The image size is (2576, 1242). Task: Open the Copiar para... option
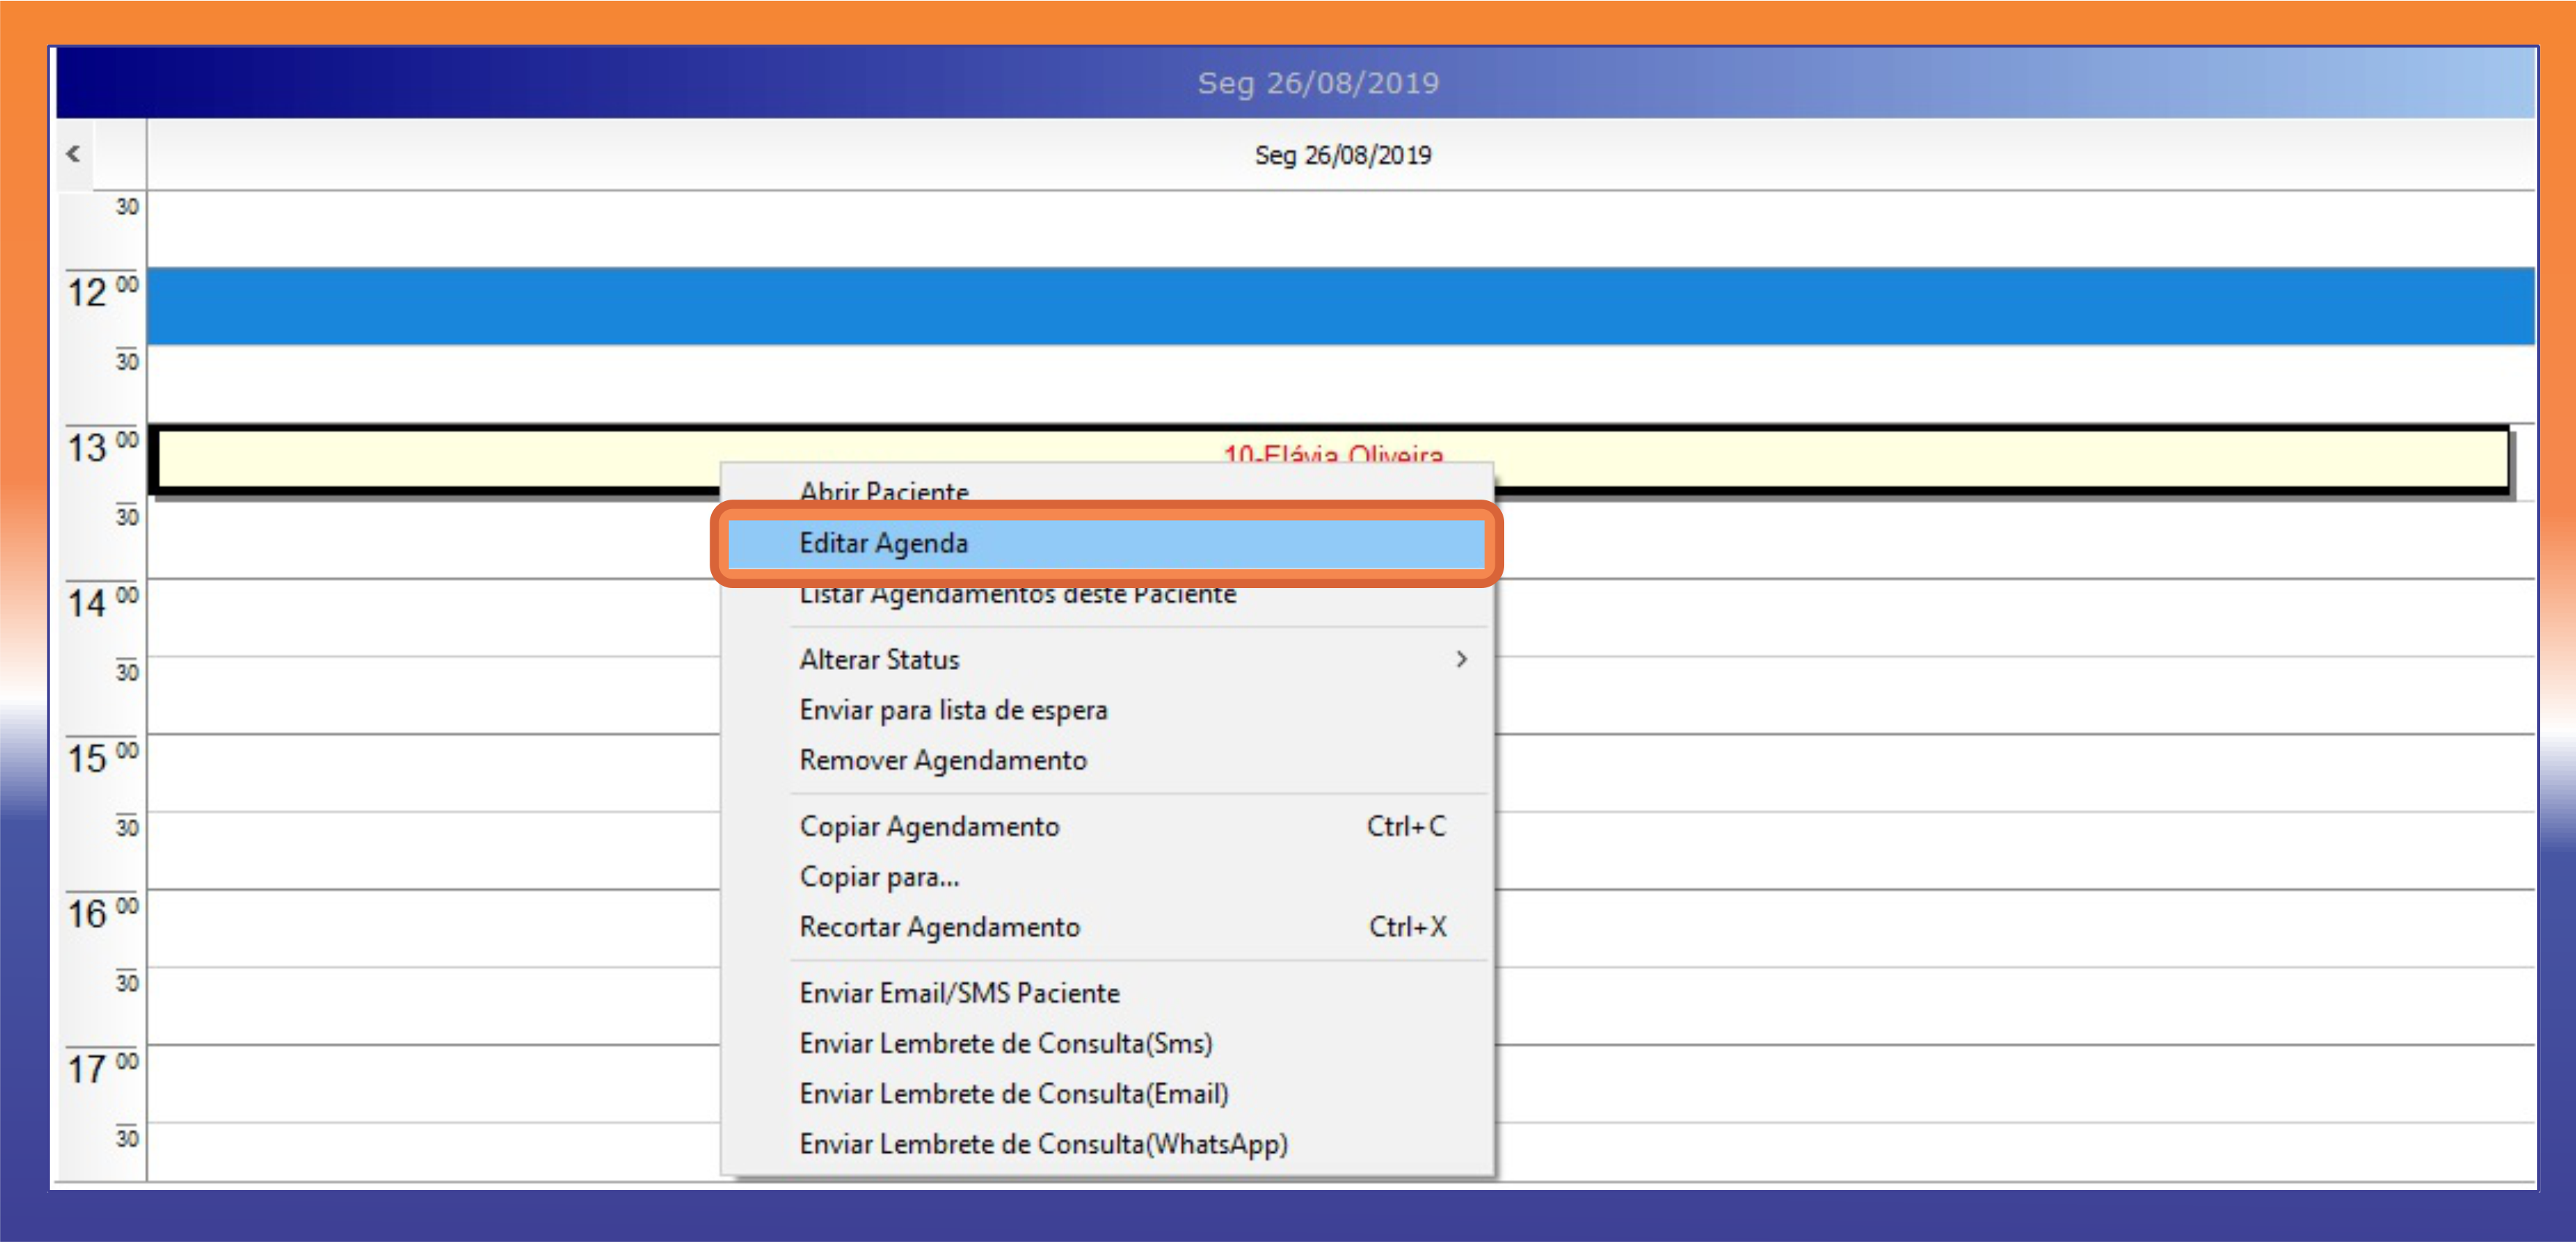[x=879, y=877]
